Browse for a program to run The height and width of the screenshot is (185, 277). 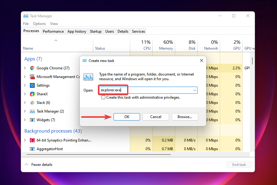pos(185,117)
